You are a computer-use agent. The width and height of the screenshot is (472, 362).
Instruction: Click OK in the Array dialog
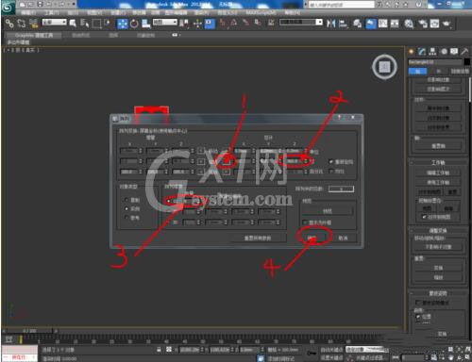tap(312, 238)
